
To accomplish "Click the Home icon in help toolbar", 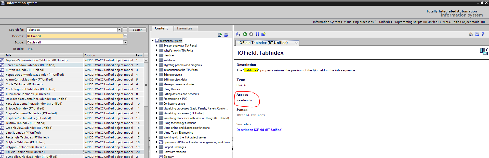I will pyautogui.click(x=471, y=34).
